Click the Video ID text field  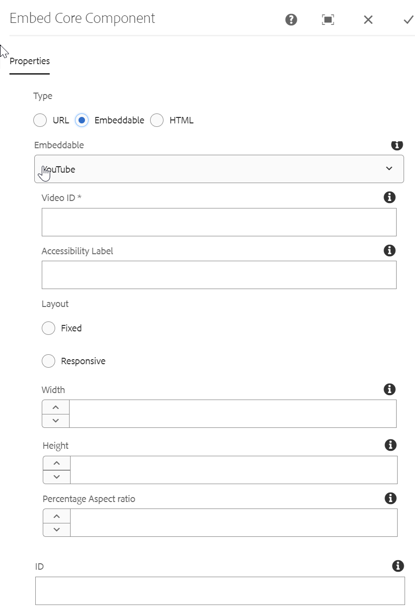(219, 222)
